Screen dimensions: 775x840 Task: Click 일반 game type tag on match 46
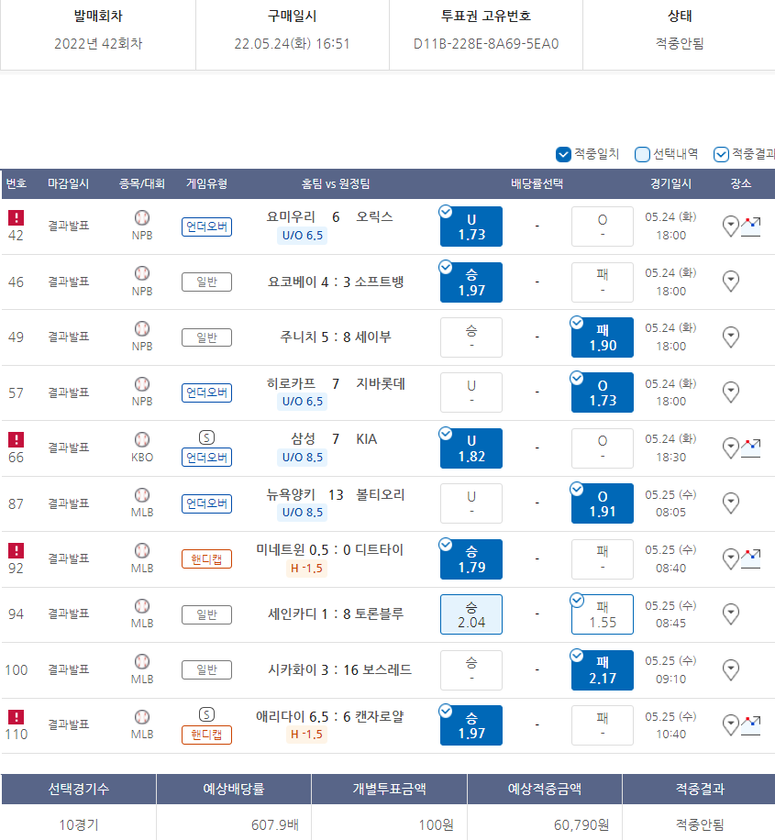(207, 282)
